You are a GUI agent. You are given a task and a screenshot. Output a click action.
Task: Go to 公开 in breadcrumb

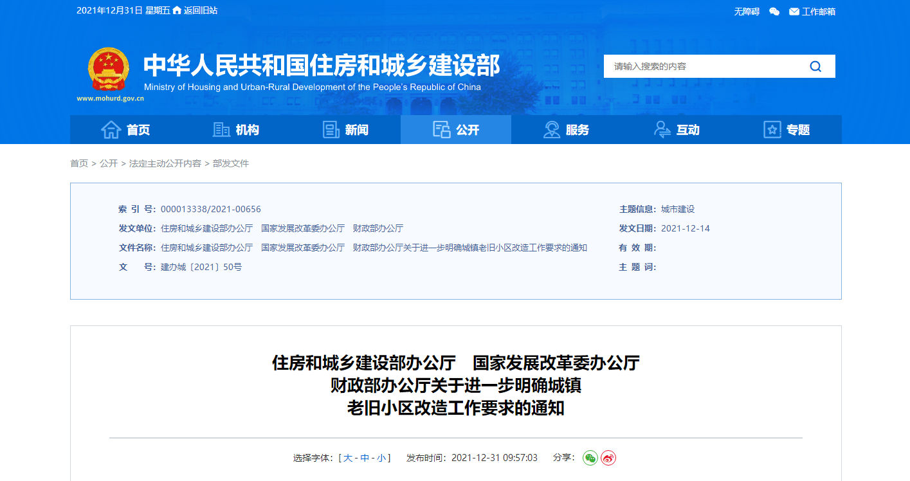coord(109,163)
